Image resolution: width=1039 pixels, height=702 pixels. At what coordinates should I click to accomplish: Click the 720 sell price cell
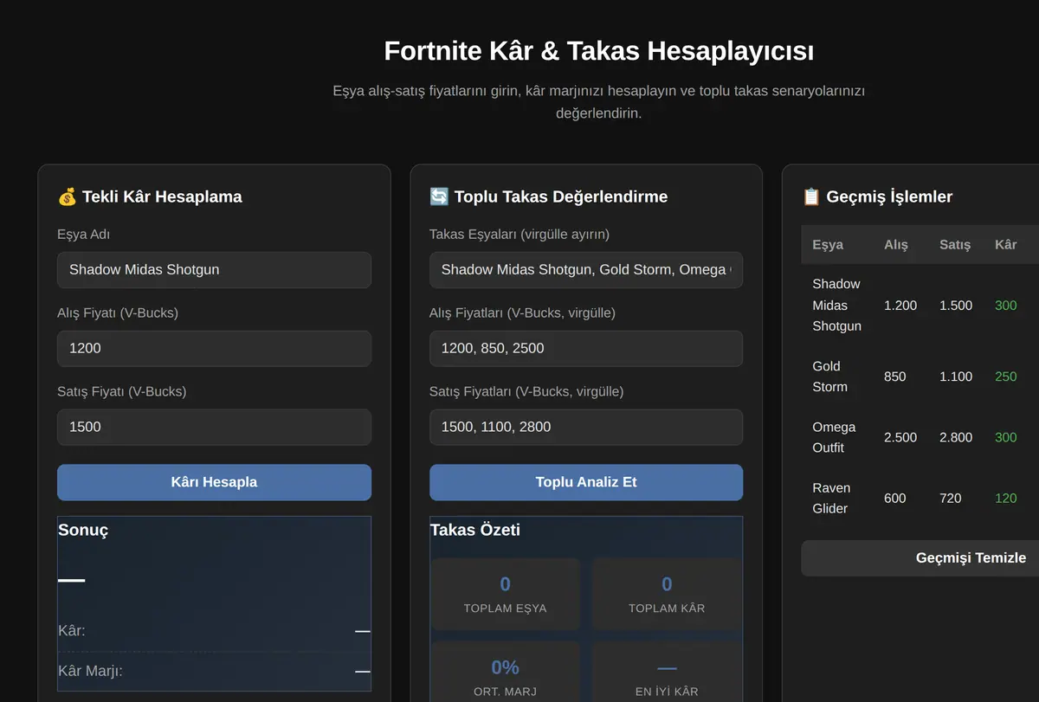(x=951, y=498)
